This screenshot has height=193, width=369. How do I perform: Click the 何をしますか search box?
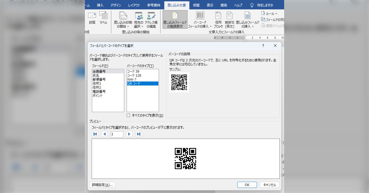(x=262, y=5)
